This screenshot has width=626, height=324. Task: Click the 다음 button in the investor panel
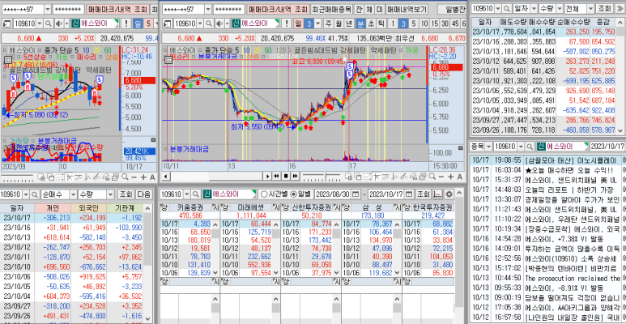[143, 194]
